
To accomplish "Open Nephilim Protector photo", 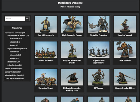I will [99, 24].
